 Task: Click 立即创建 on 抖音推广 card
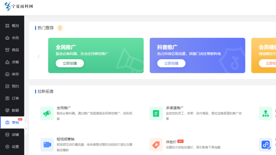(171, 63)
